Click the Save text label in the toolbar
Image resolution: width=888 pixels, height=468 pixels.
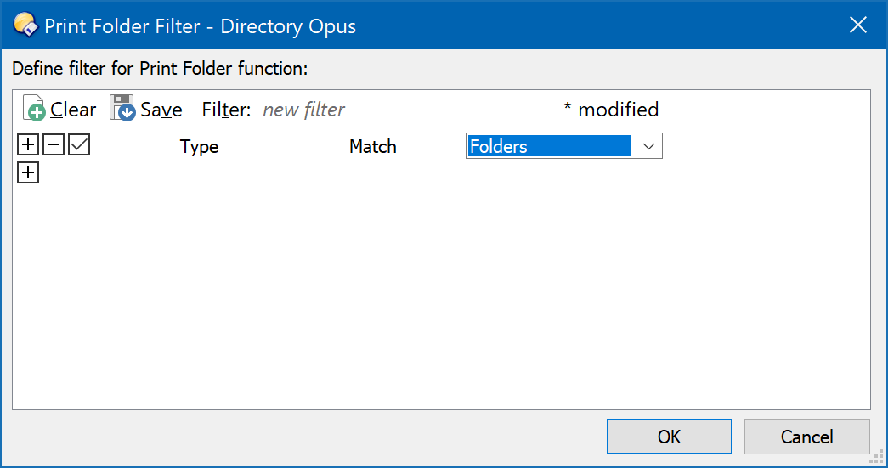point(161,110)
